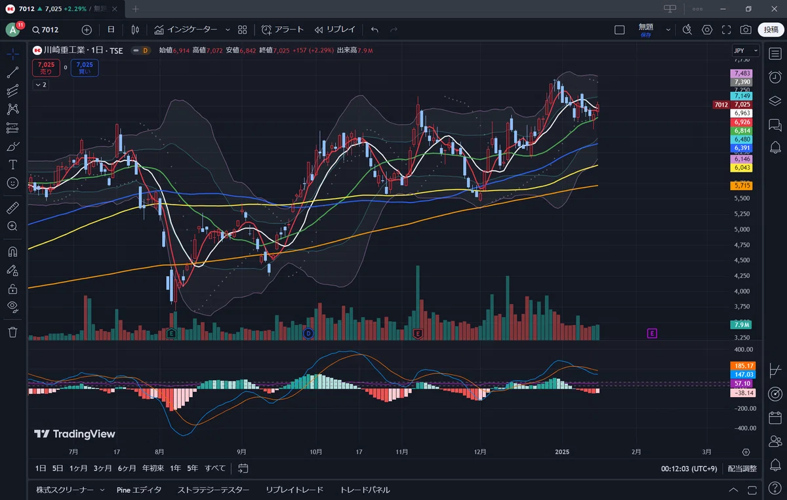
Task: Click the trash remove objects icon
Action: tap(12, 332)
